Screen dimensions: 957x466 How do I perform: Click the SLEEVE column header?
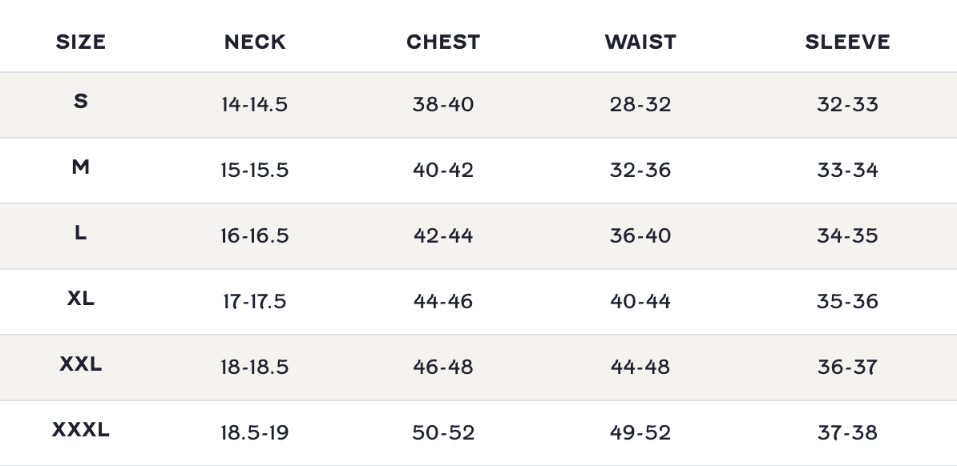[847, 42]
